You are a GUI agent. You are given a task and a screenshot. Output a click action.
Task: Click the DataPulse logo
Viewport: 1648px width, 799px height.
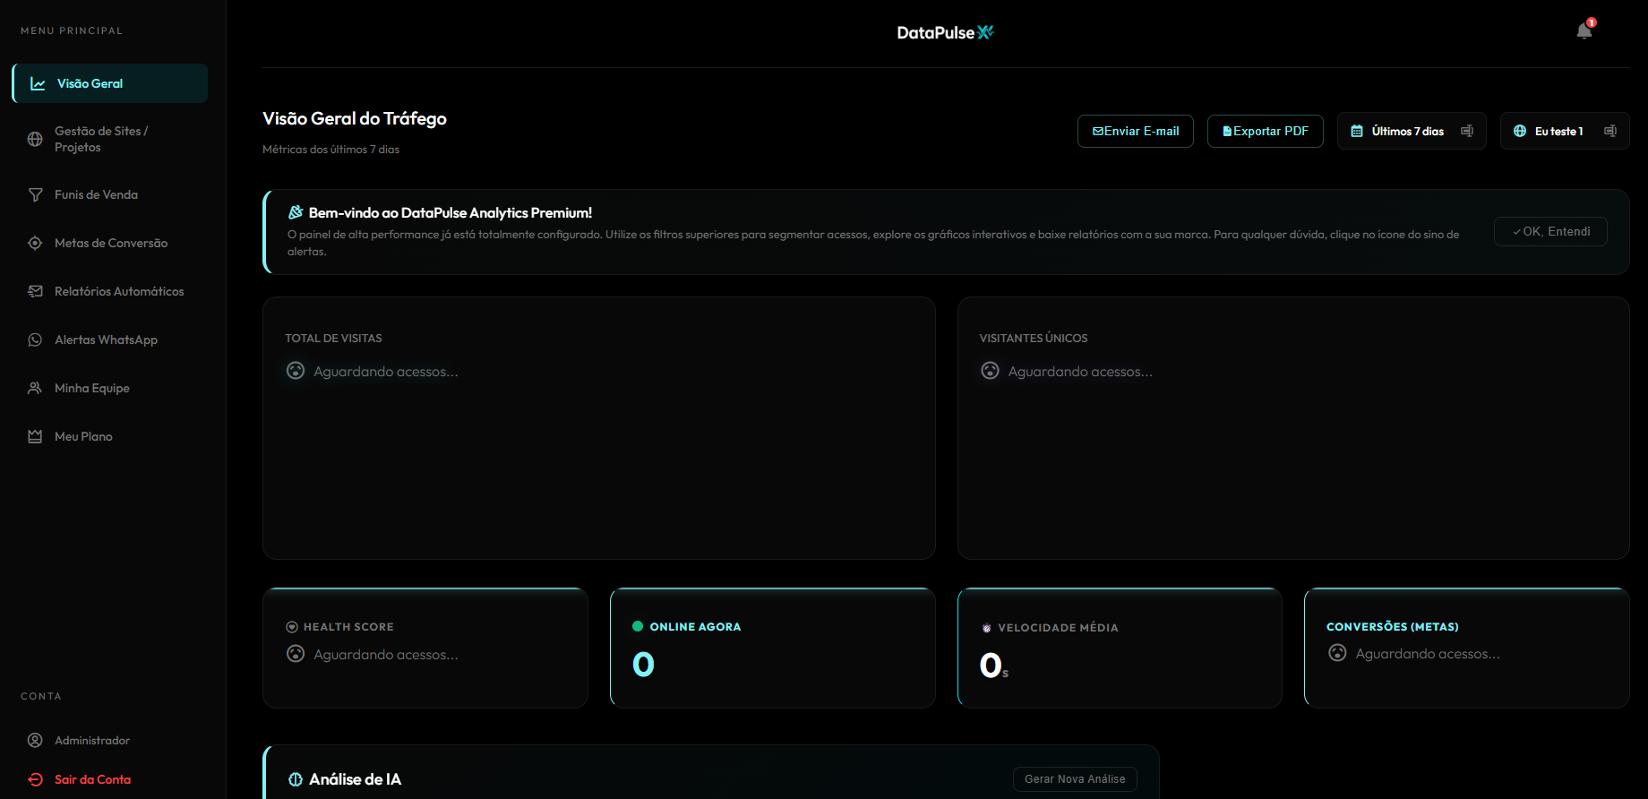click(x=945, y=32)
